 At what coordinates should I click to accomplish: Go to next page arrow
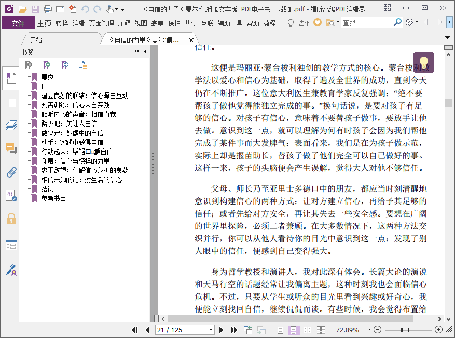221,330
